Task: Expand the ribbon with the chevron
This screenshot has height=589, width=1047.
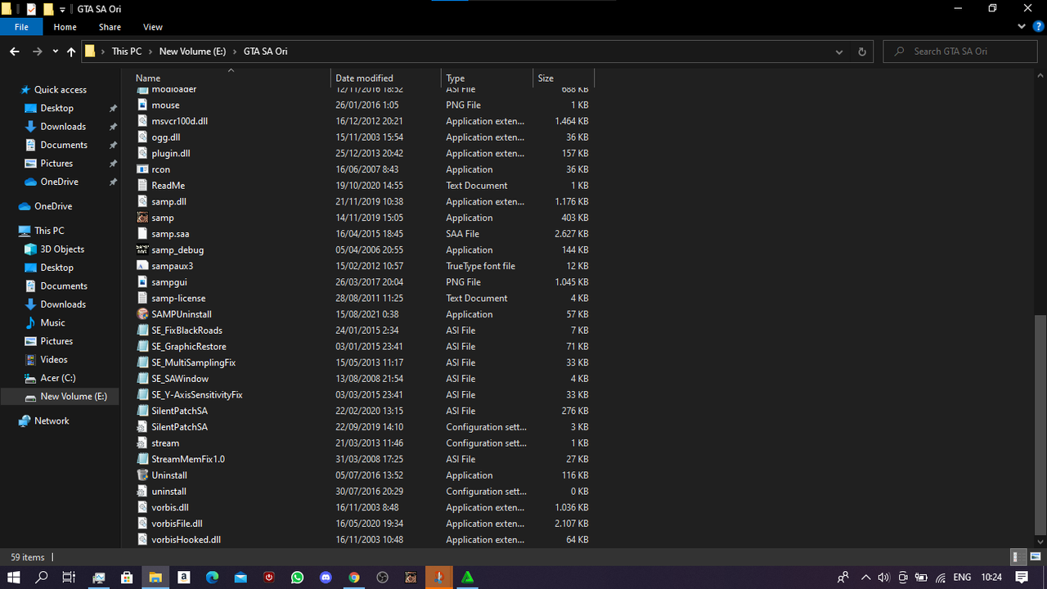Action: pyautogui.click(x=1020, y=27)
